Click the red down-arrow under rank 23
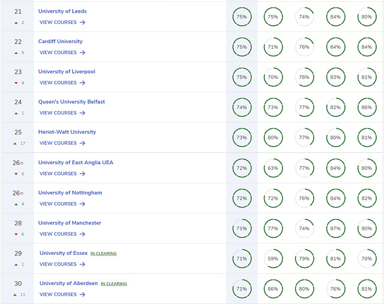This screenshot has width=384, height=304. [15, 83]
